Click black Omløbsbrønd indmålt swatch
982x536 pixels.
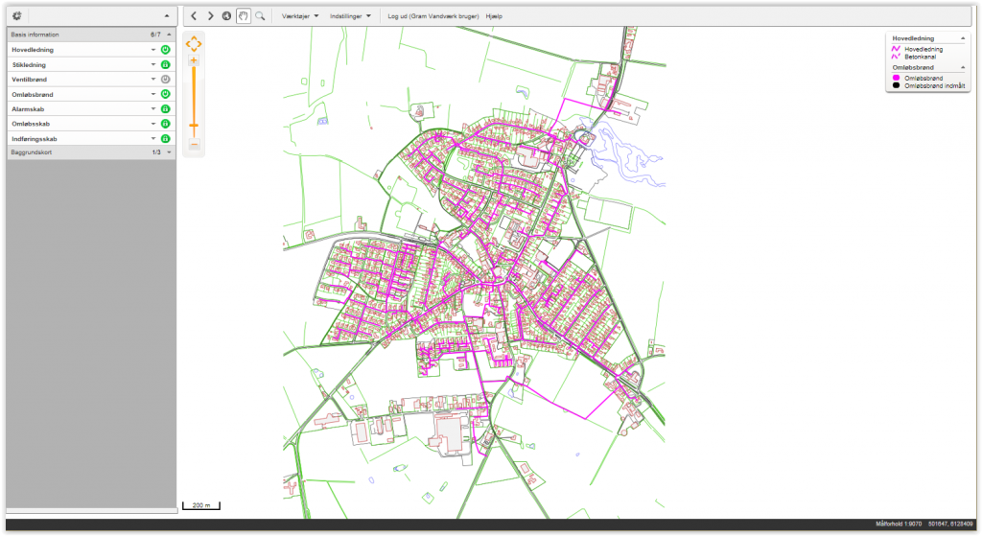click(896, 85)
